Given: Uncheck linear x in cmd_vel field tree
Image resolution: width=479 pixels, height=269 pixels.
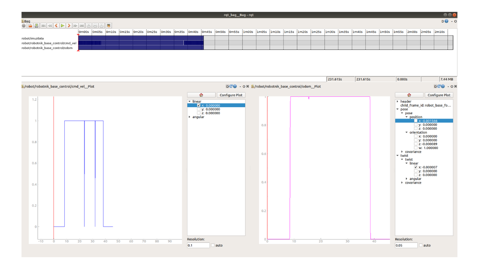Looking at the screenshot, I should click(199, 105).
